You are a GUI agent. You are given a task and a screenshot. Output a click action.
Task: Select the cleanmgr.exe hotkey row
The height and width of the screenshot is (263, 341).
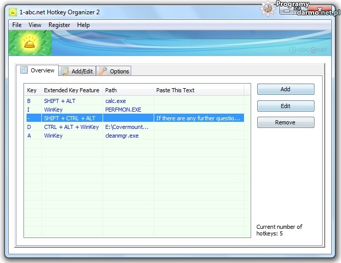(121, 136)
